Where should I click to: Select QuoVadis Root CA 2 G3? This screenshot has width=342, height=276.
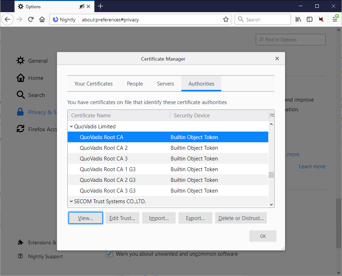(168, 180)
